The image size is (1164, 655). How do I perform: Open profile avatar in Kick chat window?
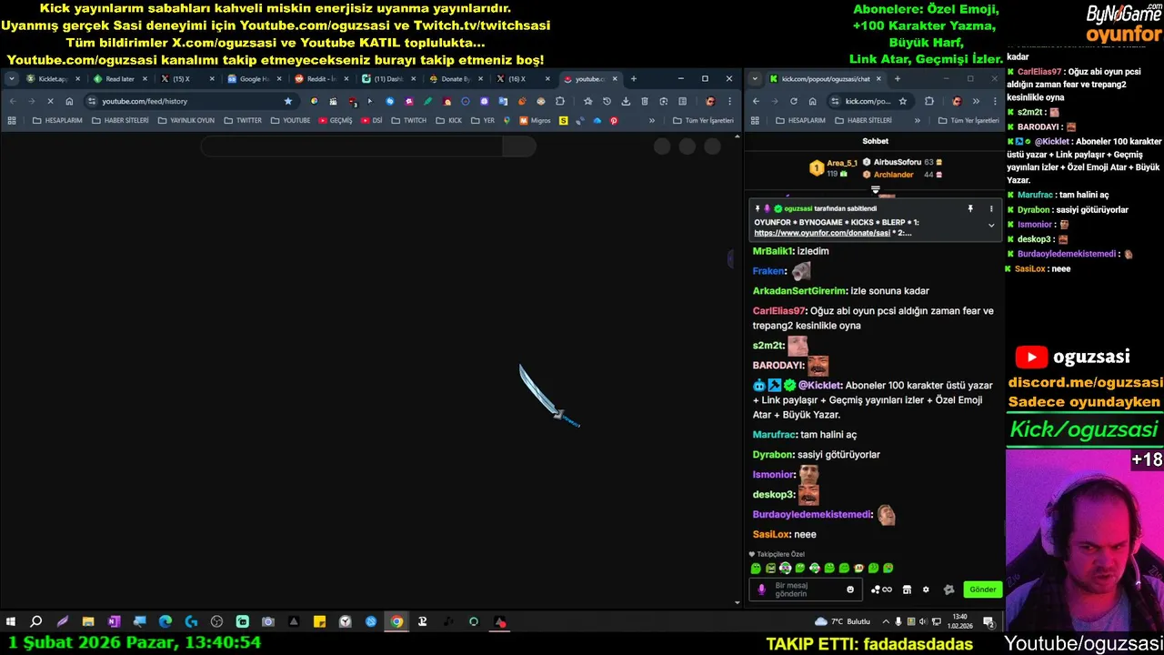tap(956, 101)
